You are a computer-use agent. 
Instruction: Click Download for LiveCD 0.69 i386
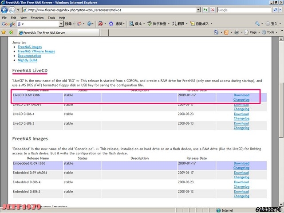tap(241, 95)
